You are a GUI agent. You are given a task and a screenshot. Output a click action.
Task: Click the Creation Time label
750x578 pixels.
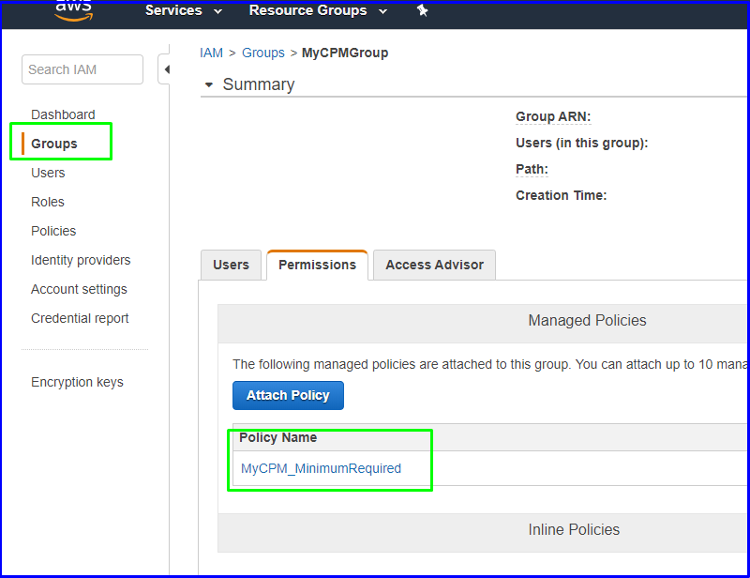[561, 195]
